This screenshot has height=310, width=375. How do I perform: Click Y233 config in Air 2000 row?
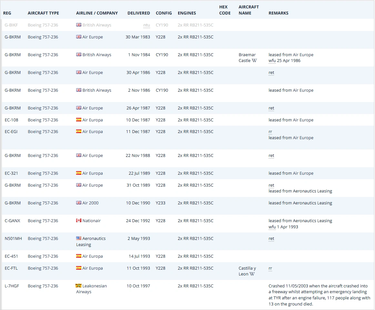tap(160, 203)
